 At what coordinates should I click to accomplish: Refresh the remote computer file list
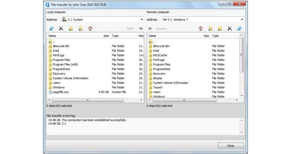point(239,28)
